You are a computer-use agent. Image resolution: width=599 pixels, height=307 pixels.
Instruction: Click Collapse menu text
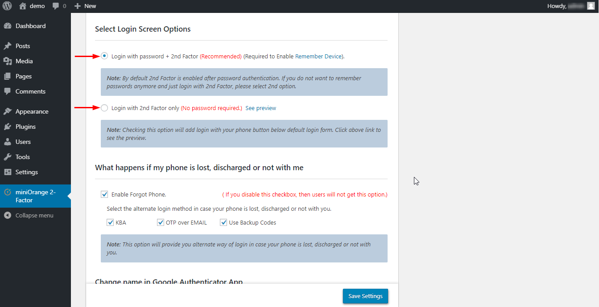34,215
